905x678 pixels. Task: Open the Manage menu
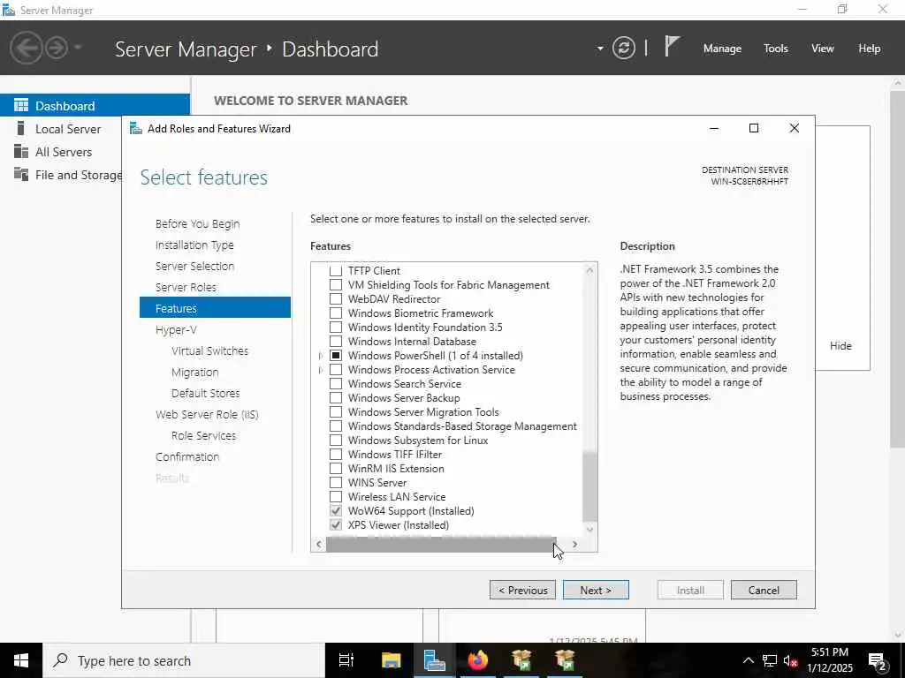pyautogui.click(x=722, y=49)
